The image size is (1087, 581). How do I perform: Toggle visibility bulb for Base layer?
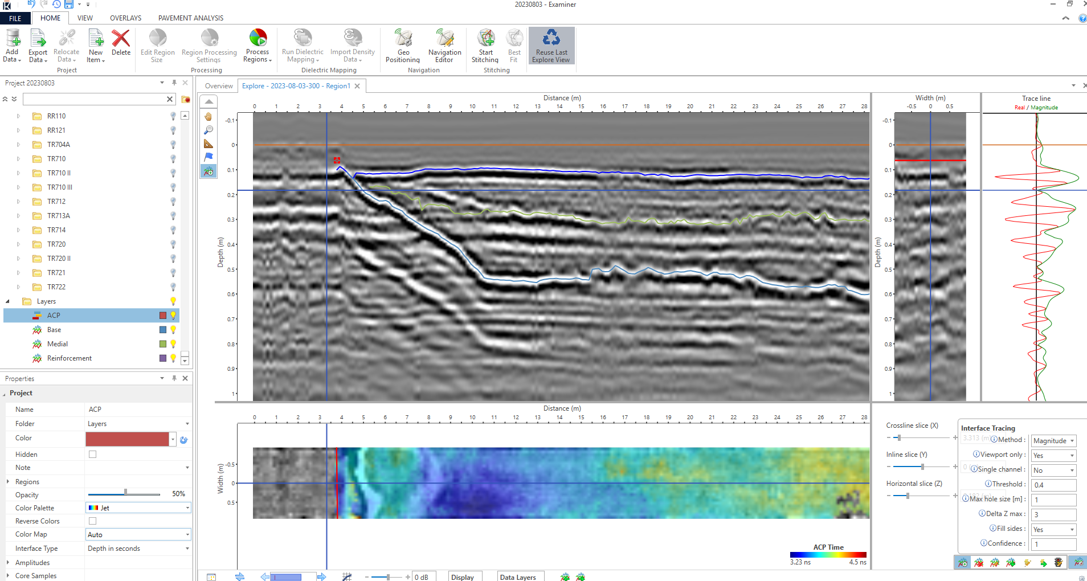pyautogui.click(x=173, y=330)
